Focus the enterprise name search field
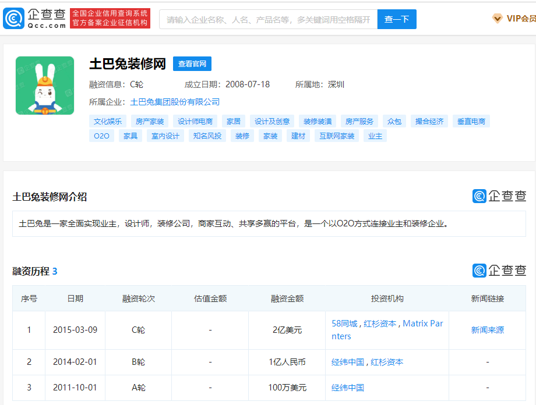Screen dimensions: 536x405 (269, 19)
